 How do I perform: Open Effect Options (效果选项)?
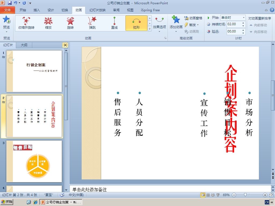pyautogui.click(x=160, y=24)
